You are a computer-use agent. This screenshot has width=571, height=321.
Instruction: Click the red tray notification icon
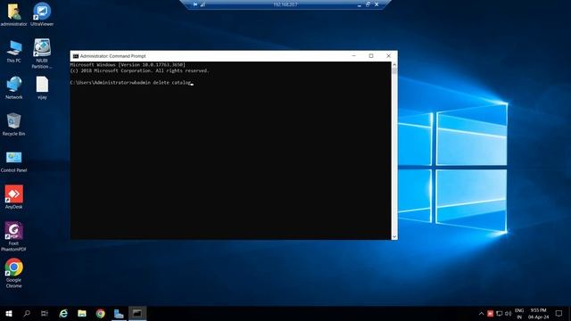[490, 313]
